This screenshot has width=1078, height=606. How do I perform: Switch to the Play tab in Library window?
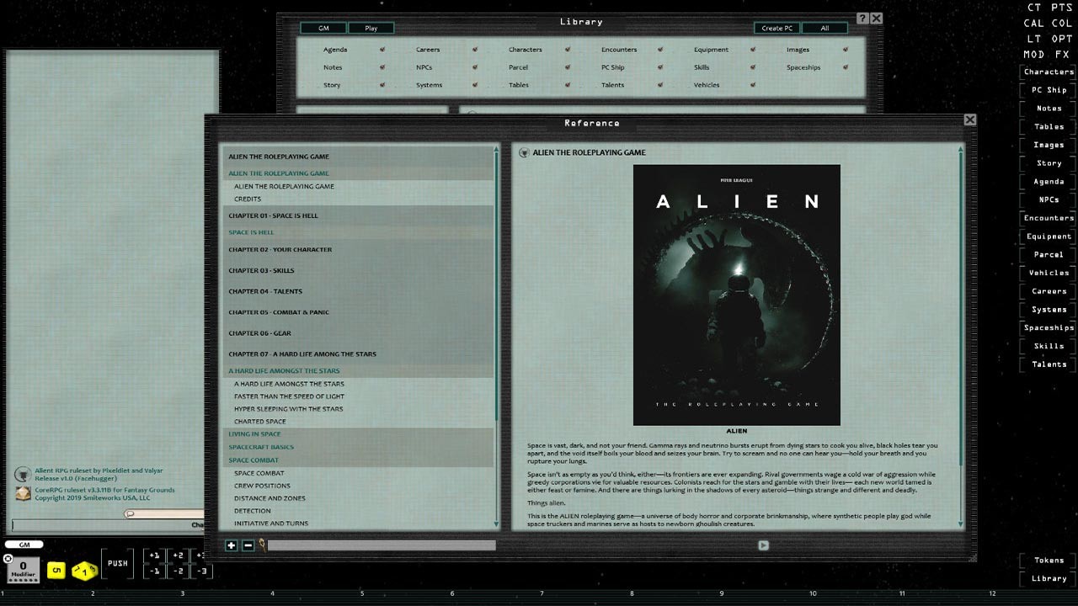point(371,28)
